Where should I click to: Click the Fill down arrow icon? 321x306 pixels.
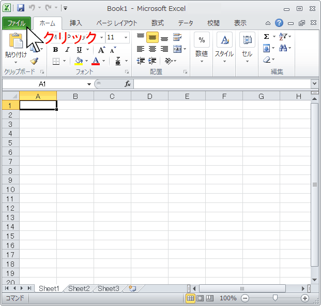(x=266, y=48)
